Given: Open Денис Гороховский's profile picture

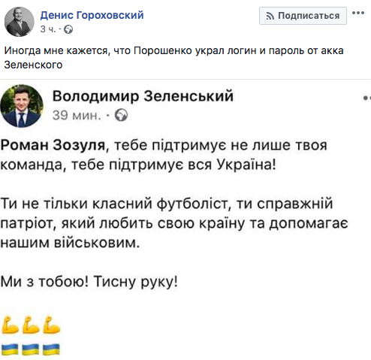Looking at the screenshot, I should (20, 22).
